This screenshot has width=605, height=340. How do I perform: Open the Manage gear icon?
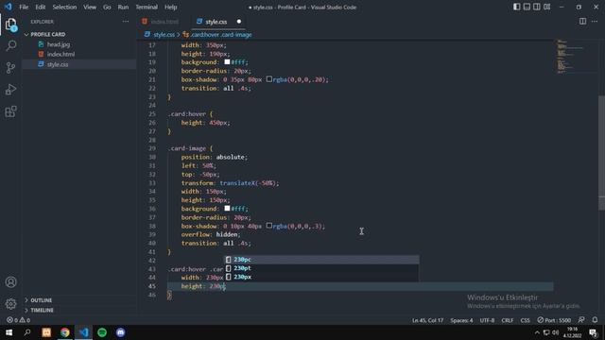(x=10, y=304)
